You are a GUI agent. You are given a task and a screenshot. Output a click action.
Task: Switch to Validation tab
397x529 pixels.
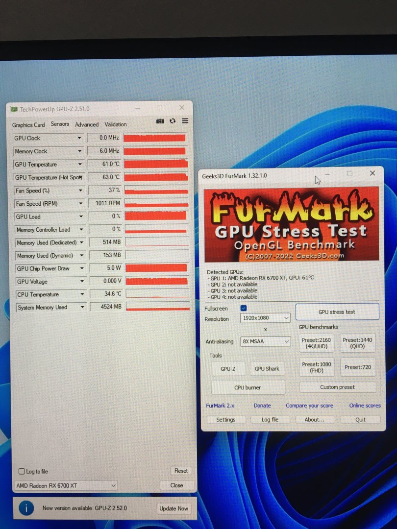[116, 124]
